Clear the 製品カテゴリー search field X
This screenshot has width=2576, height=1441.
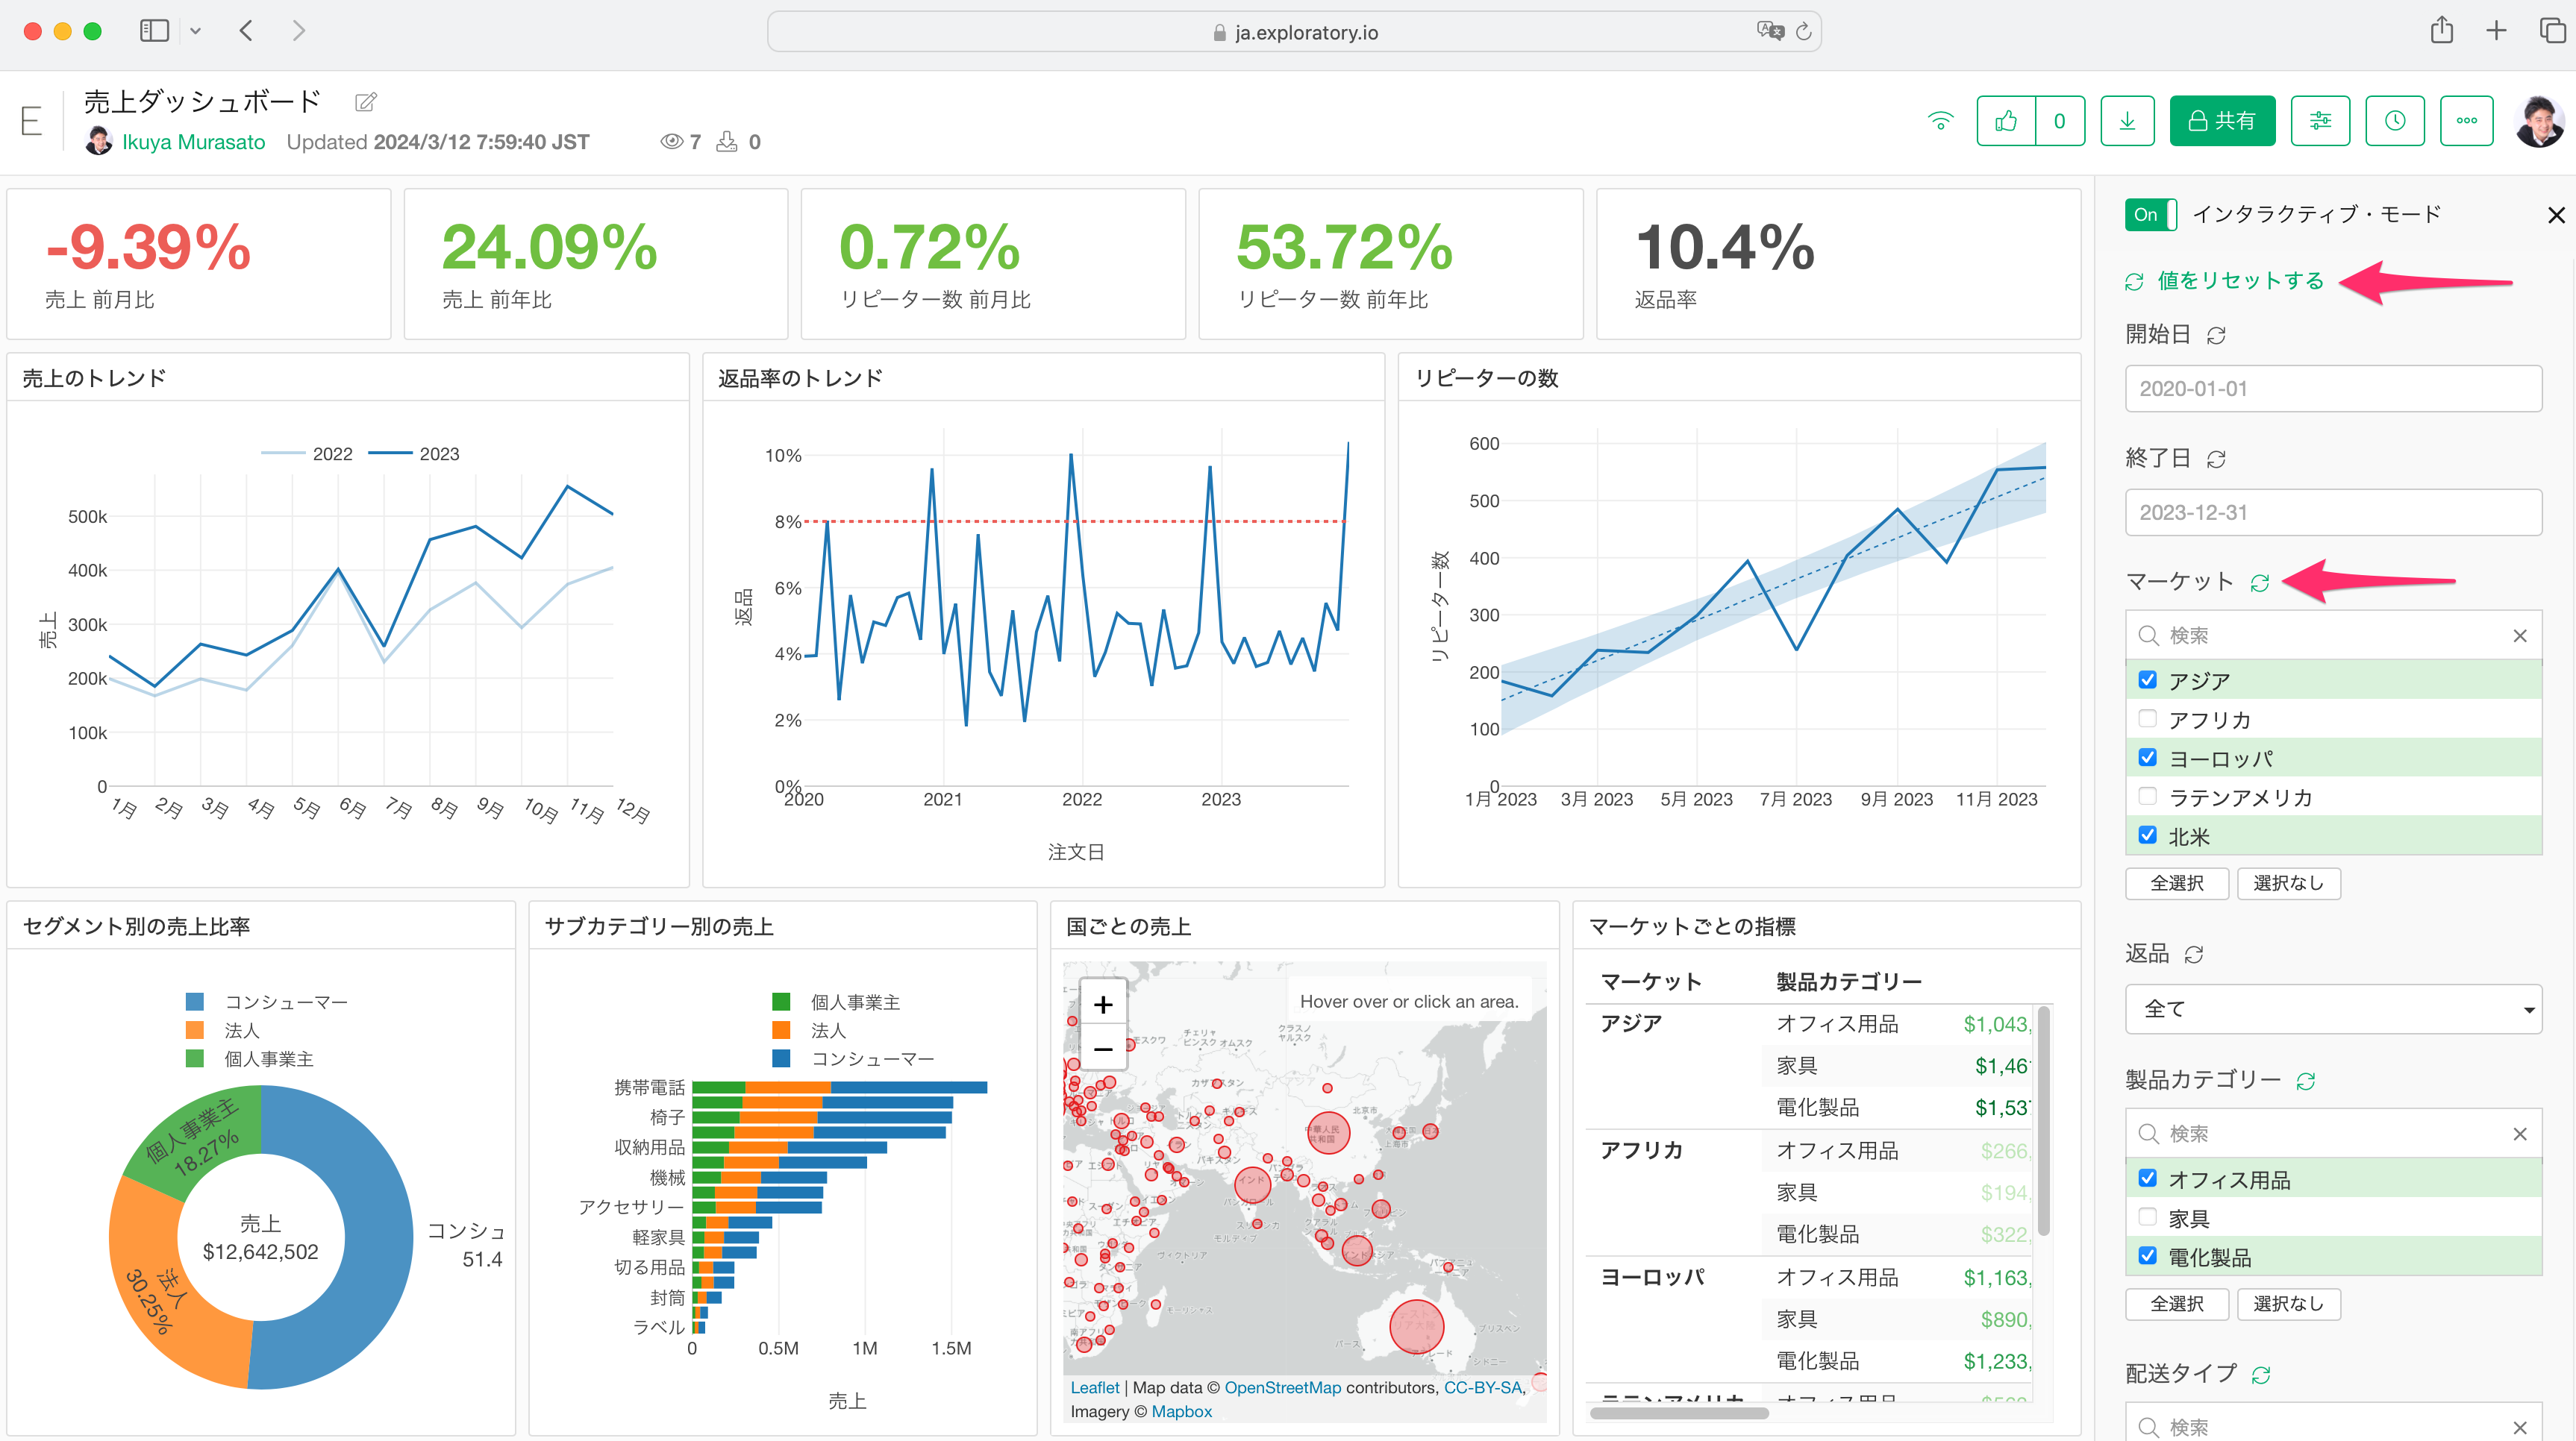click(x=2519, y=1133)
